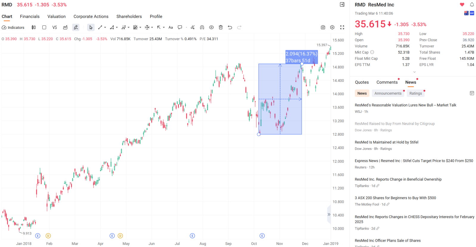
Task: Select the price range measure tool
Action: [x=147, y=27]
